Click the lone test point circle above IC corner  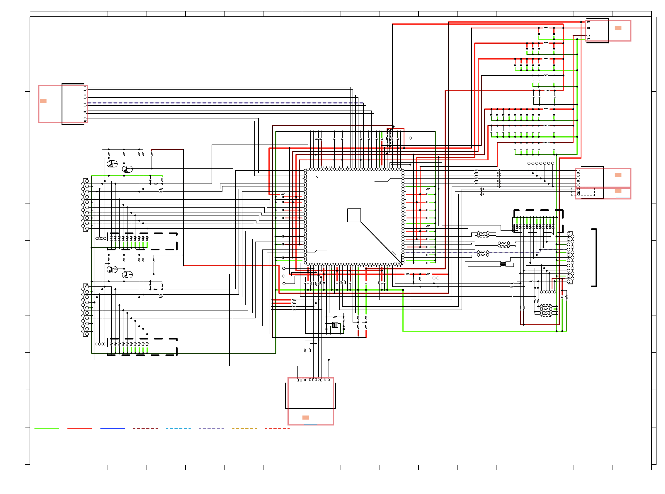pos(410,138)
